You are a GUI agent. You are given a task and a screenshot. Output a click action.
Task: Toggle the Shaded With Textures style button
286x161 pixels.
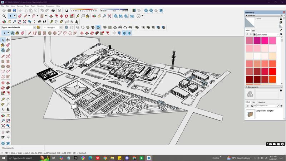pyautogui.click(x=93, y=27)
